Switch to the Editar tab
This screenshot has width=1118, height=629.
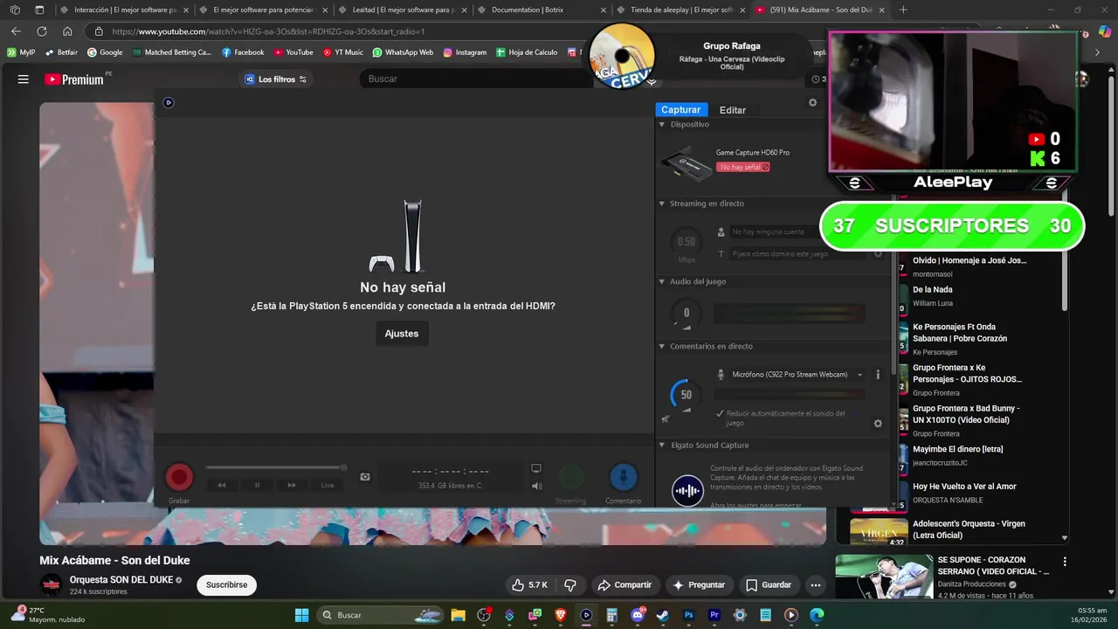[x=732, y=110]
